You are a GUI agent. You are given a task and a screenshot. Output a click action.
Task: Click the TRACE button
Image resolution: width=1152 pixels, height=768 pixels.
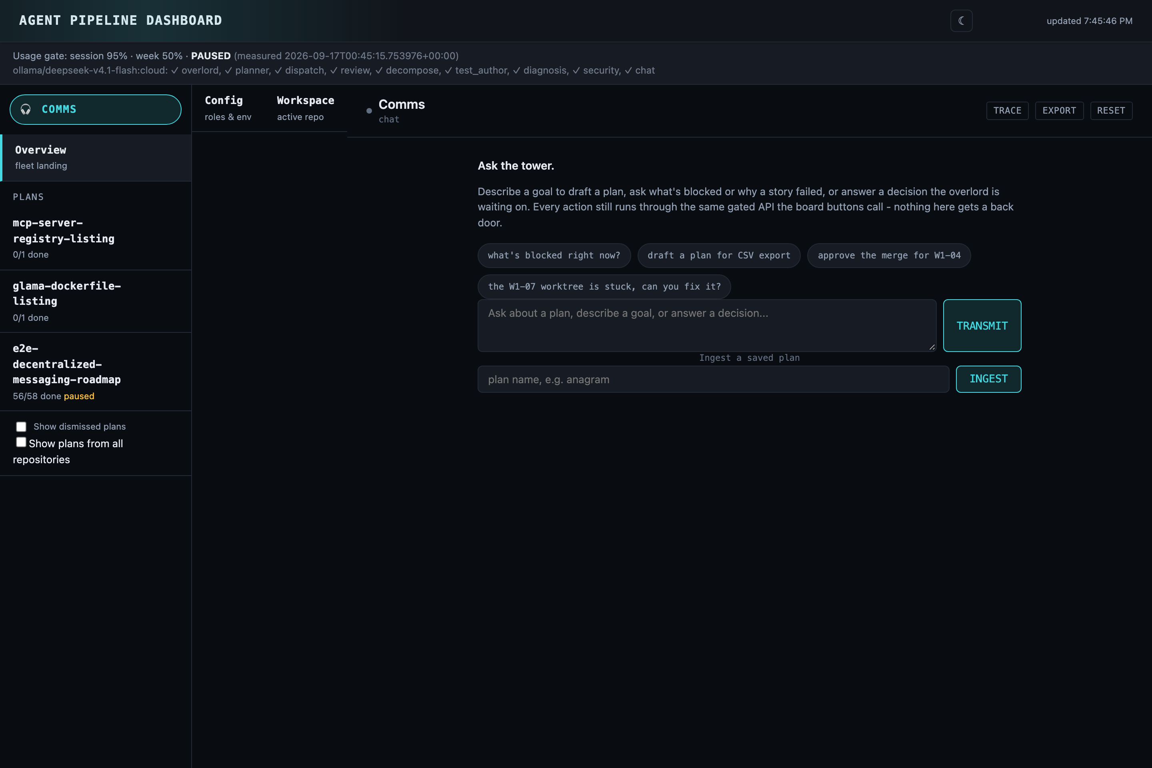[x=1007, y=110]
